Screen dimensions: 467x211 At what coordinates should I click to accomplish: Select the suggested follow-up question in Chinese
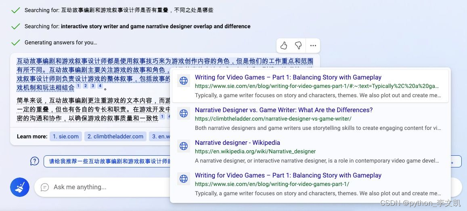tap(107, 161)
